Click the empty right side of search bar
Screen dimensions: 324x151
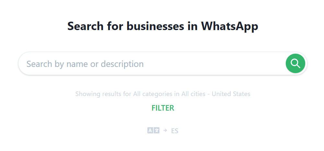[215, 63]
